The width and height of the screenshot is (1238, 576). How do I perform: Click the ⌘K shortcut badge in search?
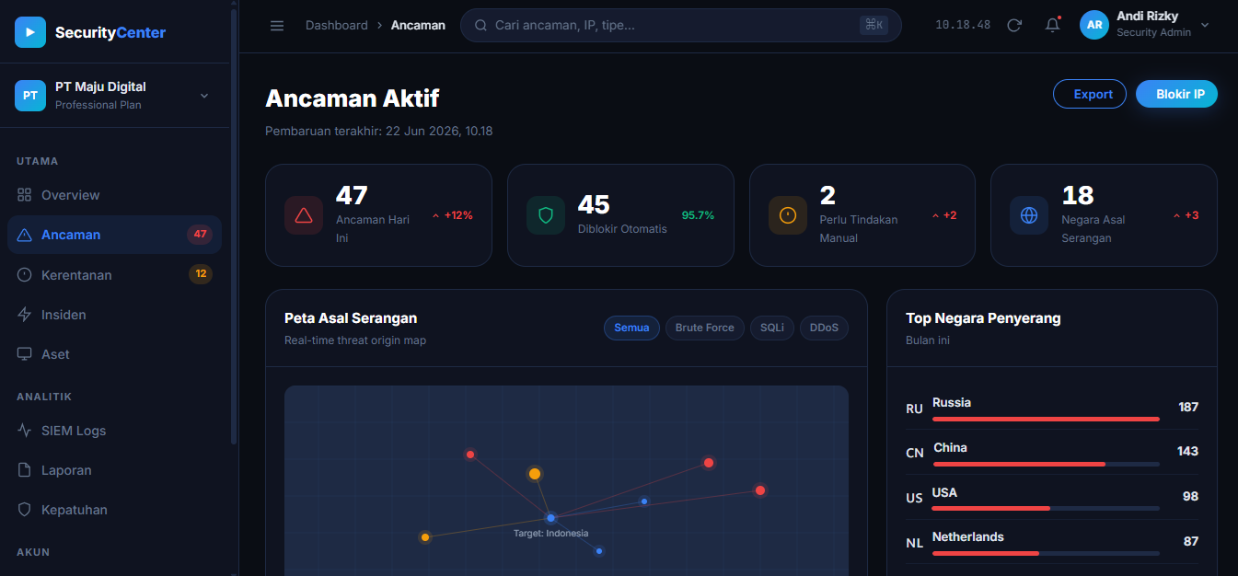coord(874,25)
